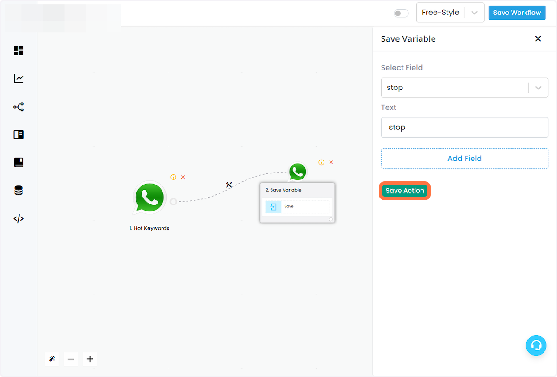Viewport: 557px width, 377px height.
Task: Delete the Hot Keywords node with red X
Action: point(183,177)
